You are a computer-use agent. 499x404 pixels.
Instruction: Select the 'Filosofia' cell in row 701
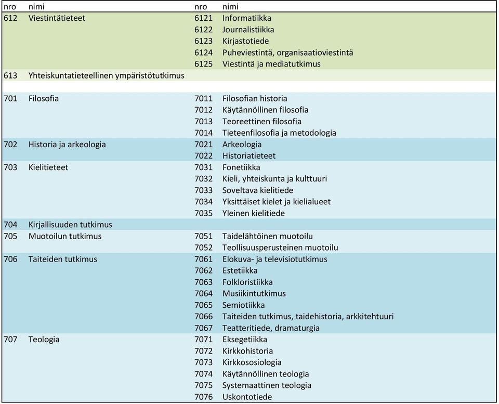44,98
